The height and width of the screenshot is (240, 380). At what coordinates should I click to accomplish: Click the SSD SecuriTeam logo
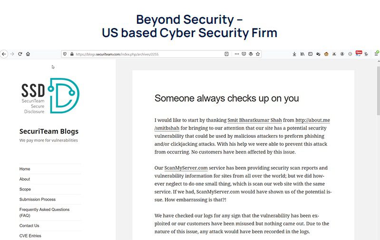(50, 96)
